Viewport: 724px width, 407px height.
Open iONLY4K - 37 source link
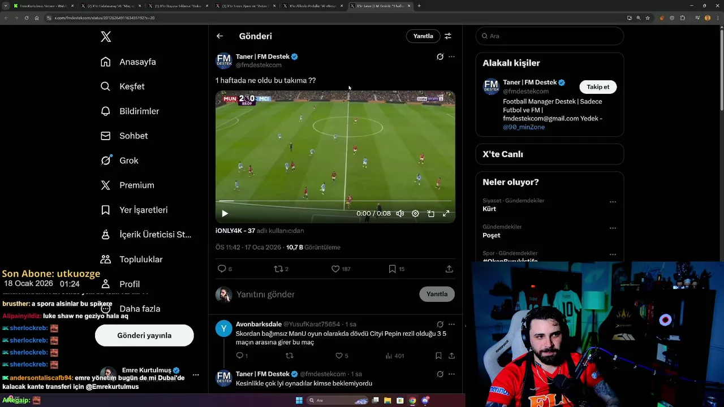pyautogui.click(x=235, y=231)
